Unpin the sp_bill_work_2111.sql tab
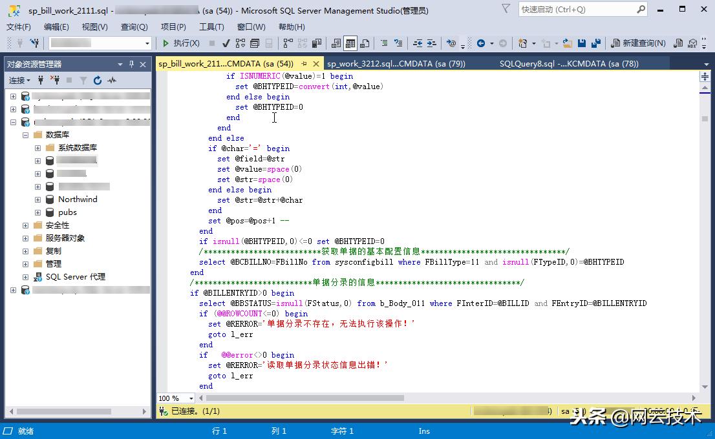The height and width of the screenshot is (439, 715). click(303, 63)
